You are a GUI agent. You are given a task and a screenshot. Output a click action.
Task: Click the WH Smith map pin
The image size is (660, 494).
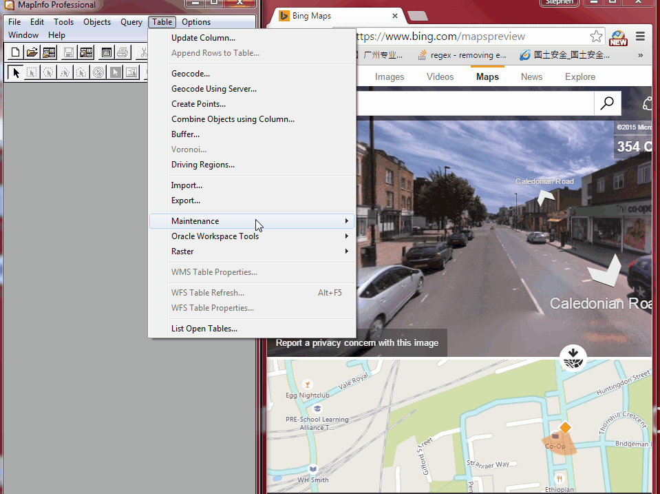tap(313, 469)
